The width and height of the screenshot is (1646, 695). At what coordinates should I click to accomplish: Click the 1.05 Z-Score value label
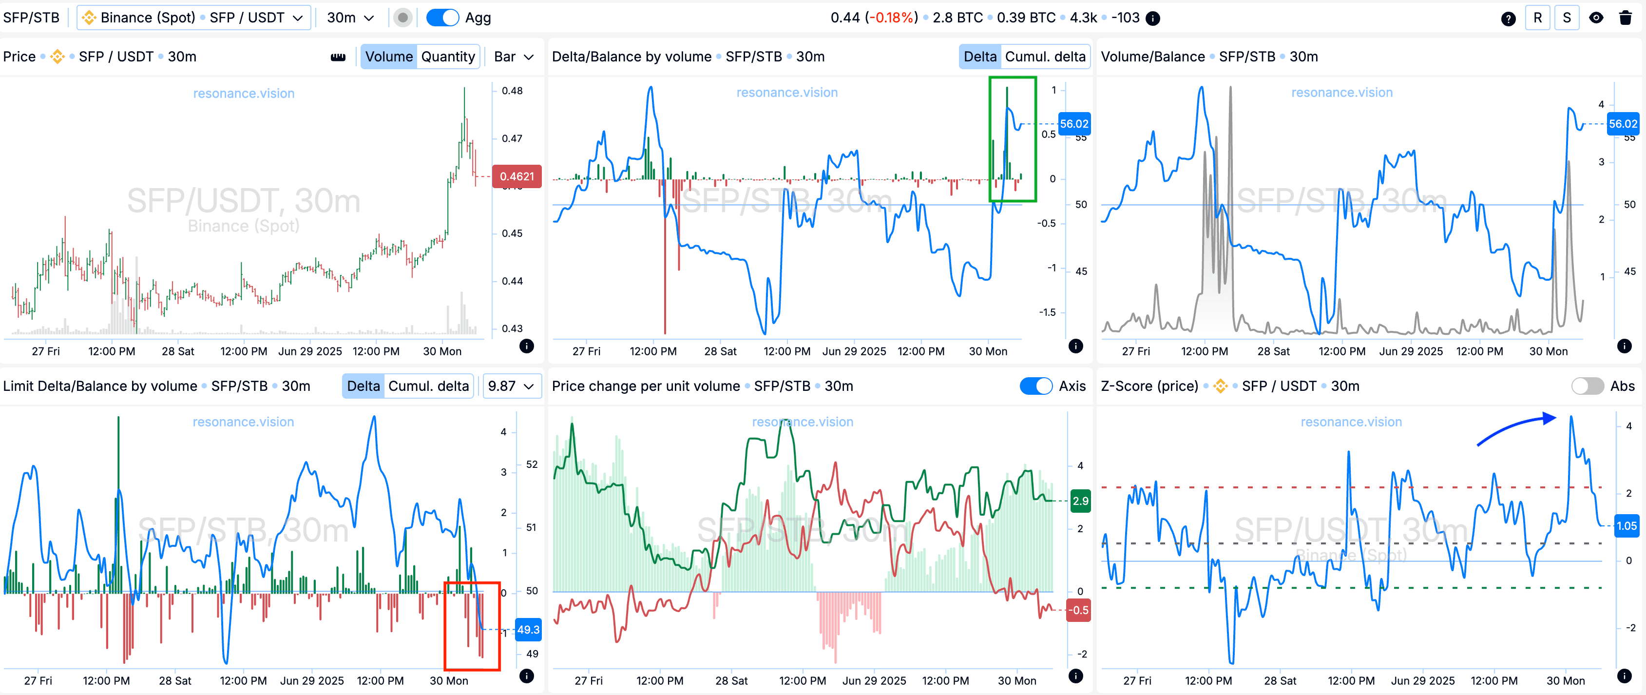pos(1626,526)
